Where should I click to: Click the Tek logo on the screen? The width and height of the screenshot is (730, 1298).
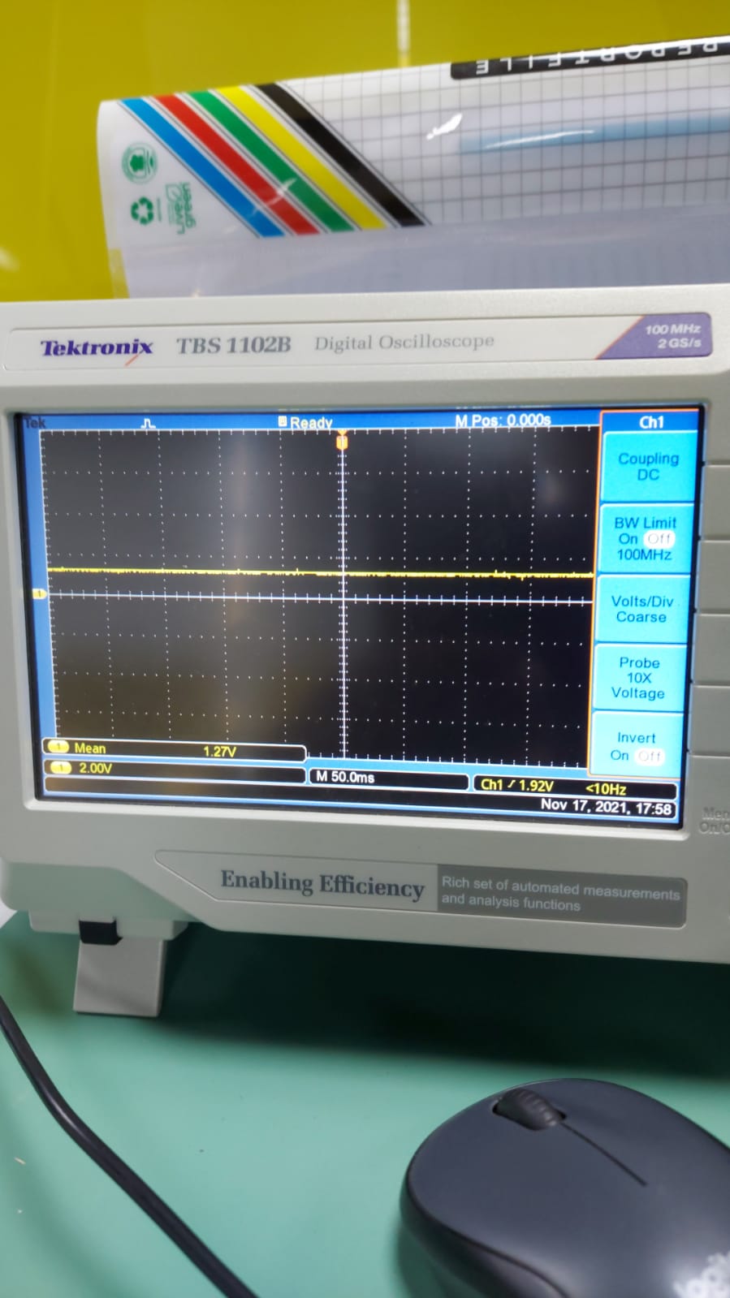click(x=35, y=423)
